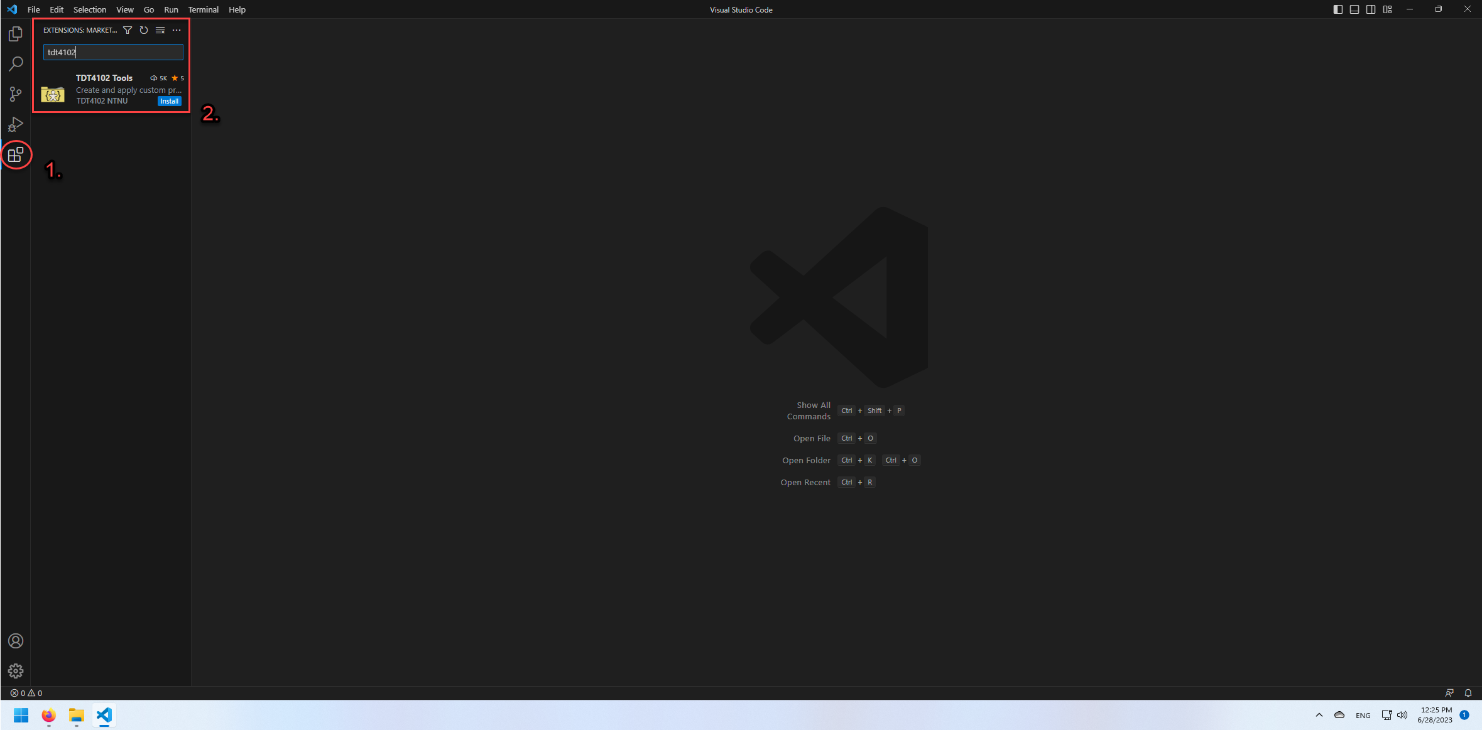Open the Explorer view in activity bar
1482x730 pixels.
pos(16,34)
